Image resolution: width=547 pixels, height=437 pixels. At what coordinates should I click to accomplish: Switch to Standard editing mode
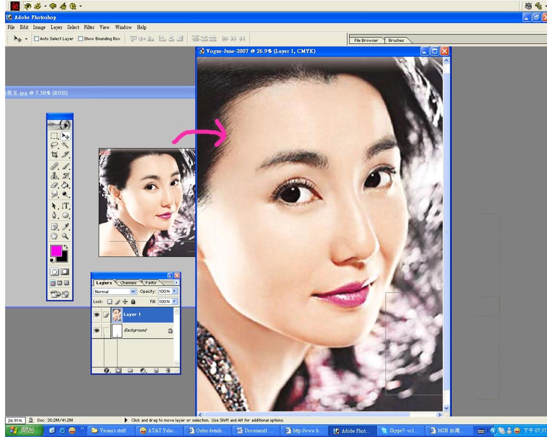click(x=54, y=272)
